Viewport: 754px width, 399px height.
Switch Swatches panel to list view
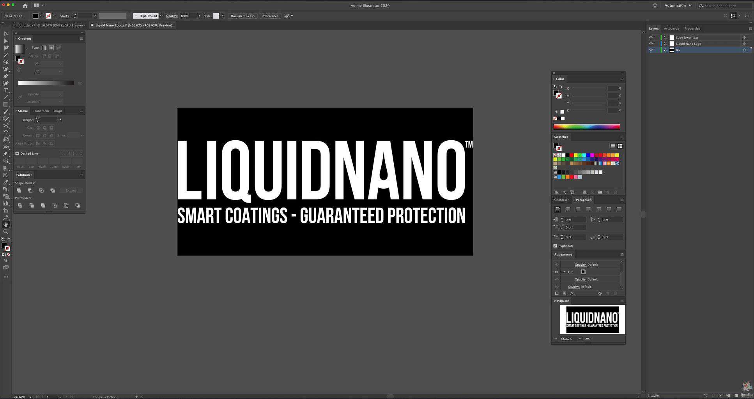(612, 146)
